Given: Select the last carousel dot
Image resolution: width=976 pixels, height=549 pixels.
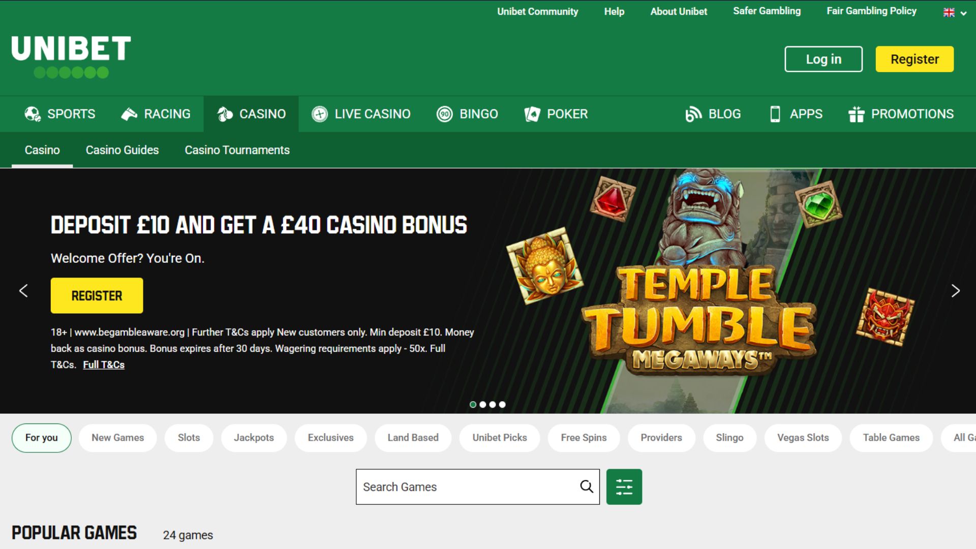Looking at the screenshot, I should (502, 405).
